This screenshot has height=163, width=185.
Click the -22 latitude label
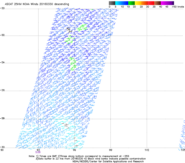tap(2, 35)
